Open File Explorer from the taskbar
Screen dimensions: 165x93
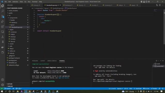click(x=18, y=91)
